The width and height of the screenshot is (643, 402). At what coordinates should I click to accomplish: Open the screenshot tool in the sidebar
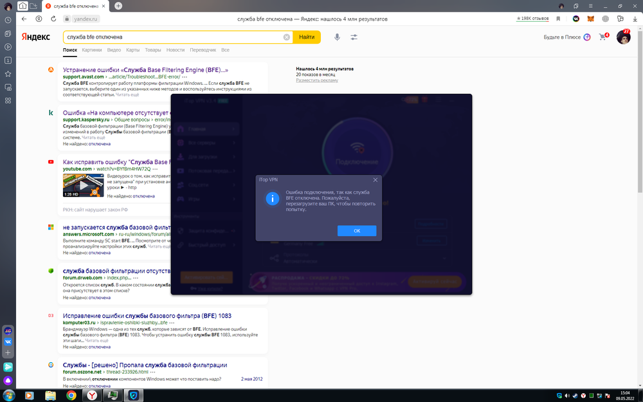(8, 87)
